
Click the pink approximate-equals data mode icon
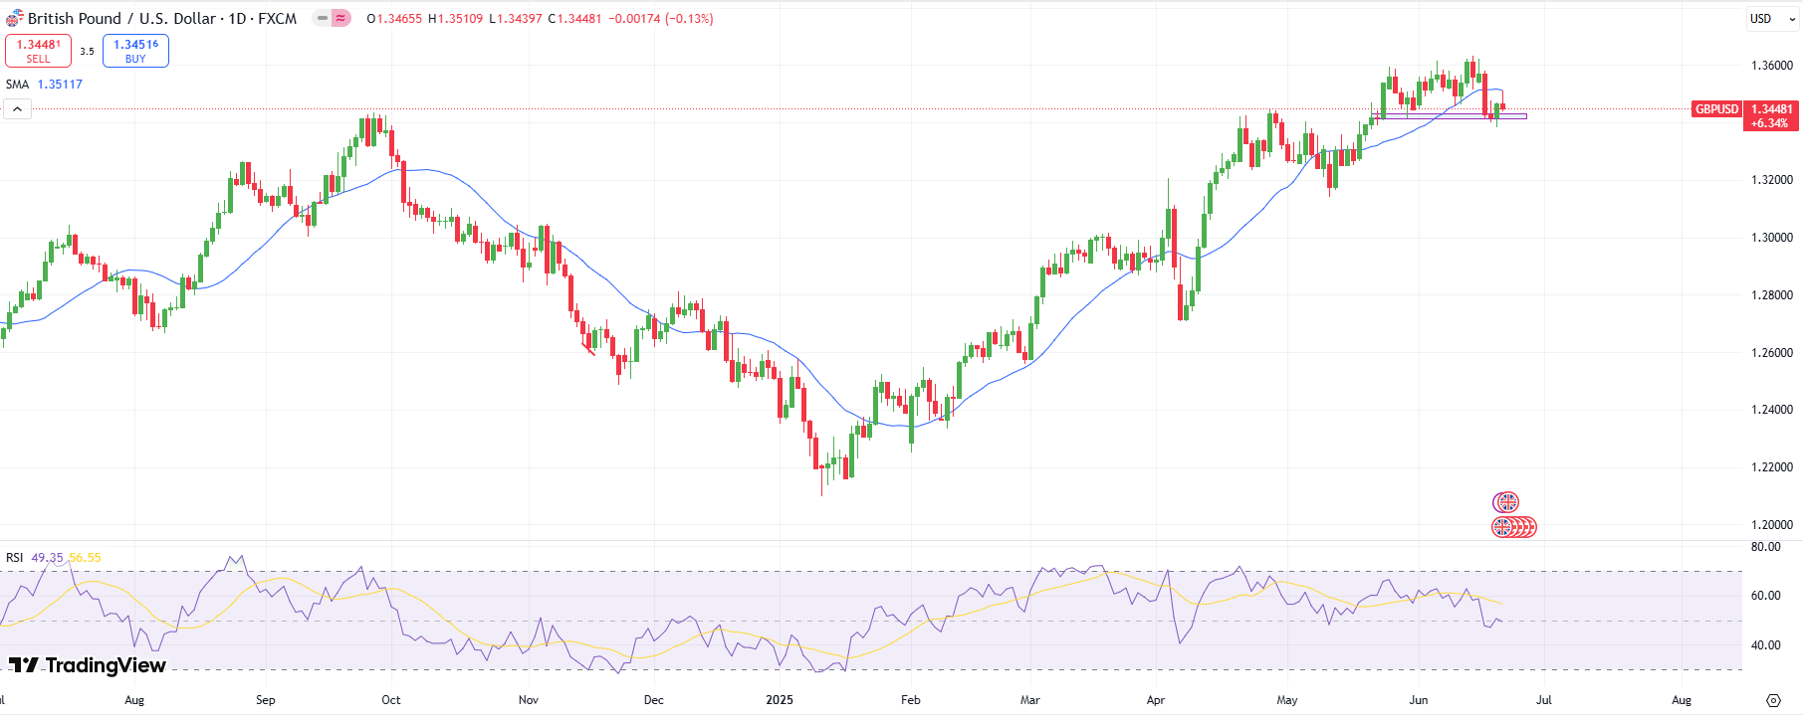[340, 18]
